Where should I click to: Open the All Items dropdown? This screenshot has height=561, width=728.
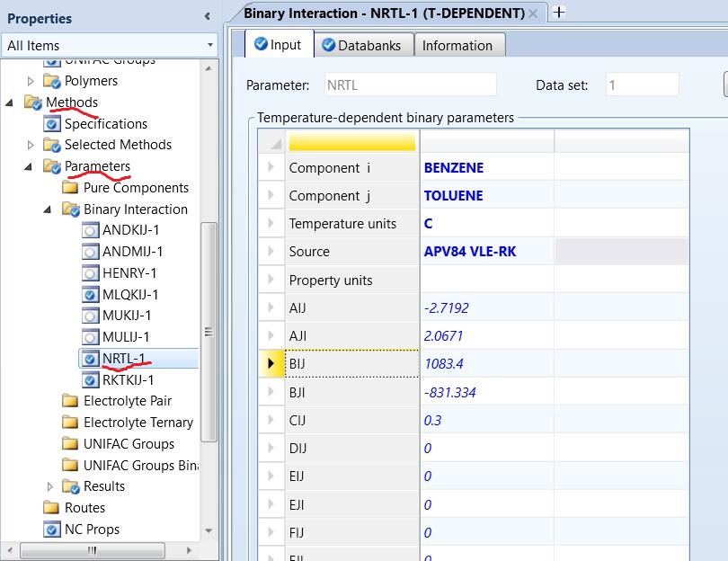click(x=210, y=45)
